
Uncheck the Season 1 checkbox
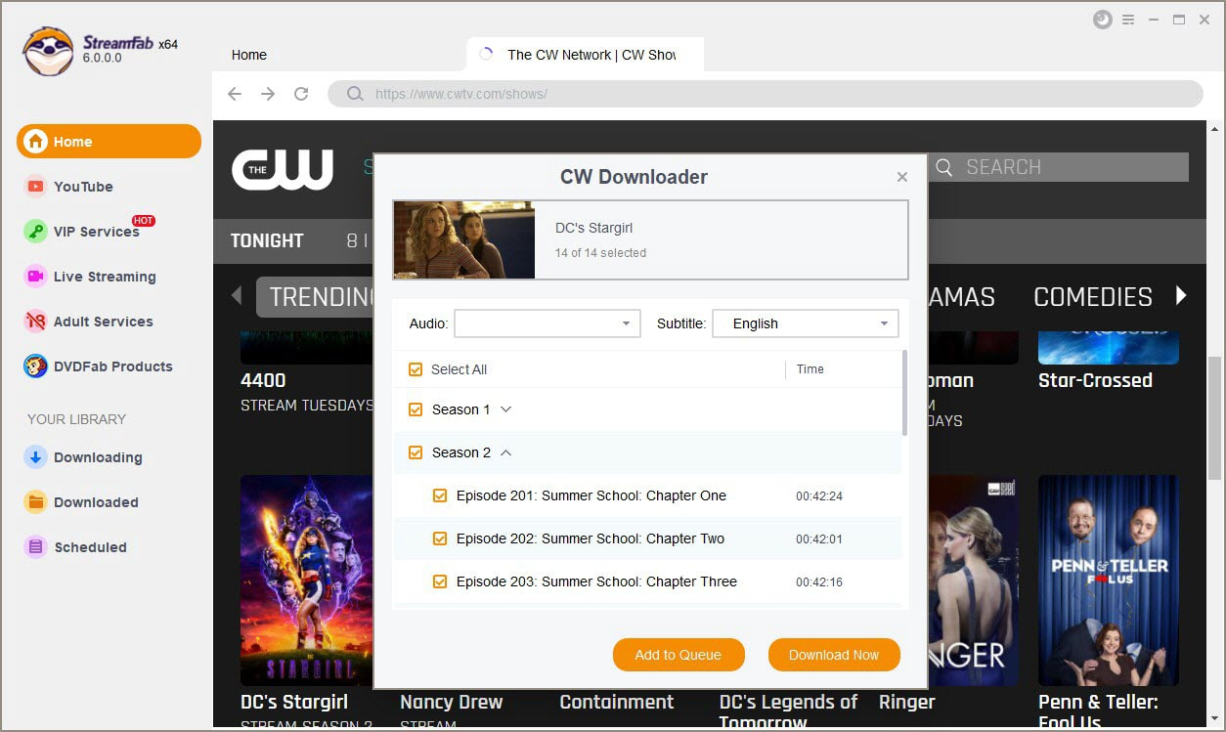tap(416, 409)
